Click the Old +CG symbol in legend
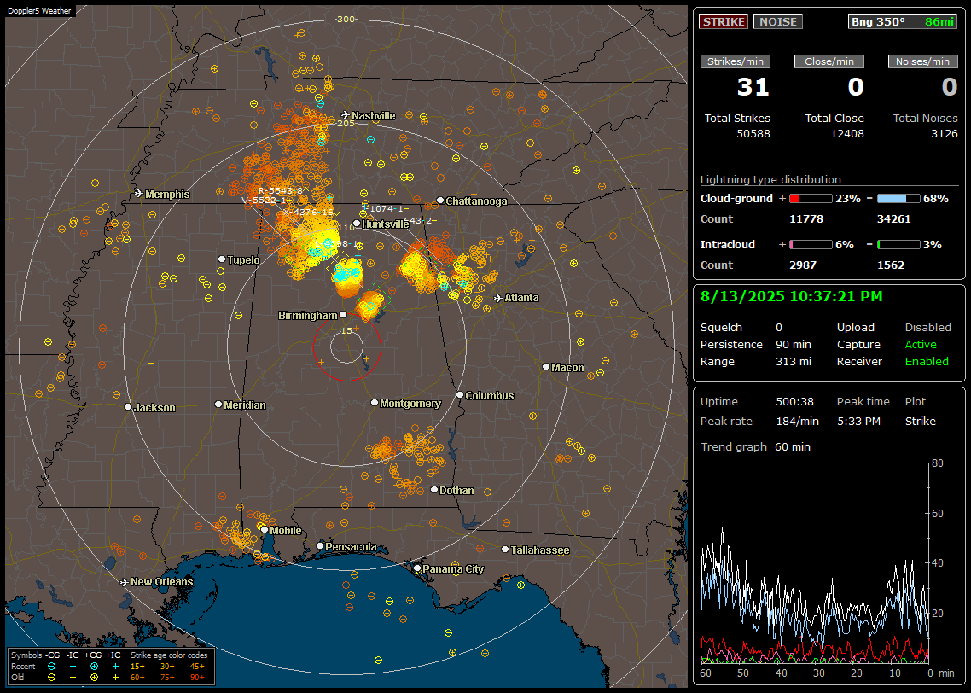 (94, 678)
